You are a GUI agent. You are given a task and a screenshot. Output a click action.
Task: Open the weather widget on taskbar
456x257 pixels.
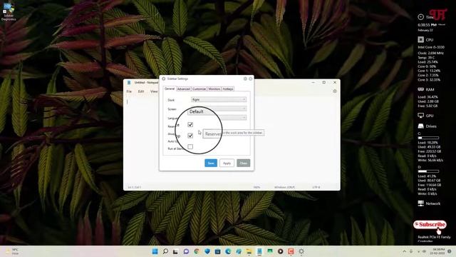pyautogui.click(x=12, y=251)
